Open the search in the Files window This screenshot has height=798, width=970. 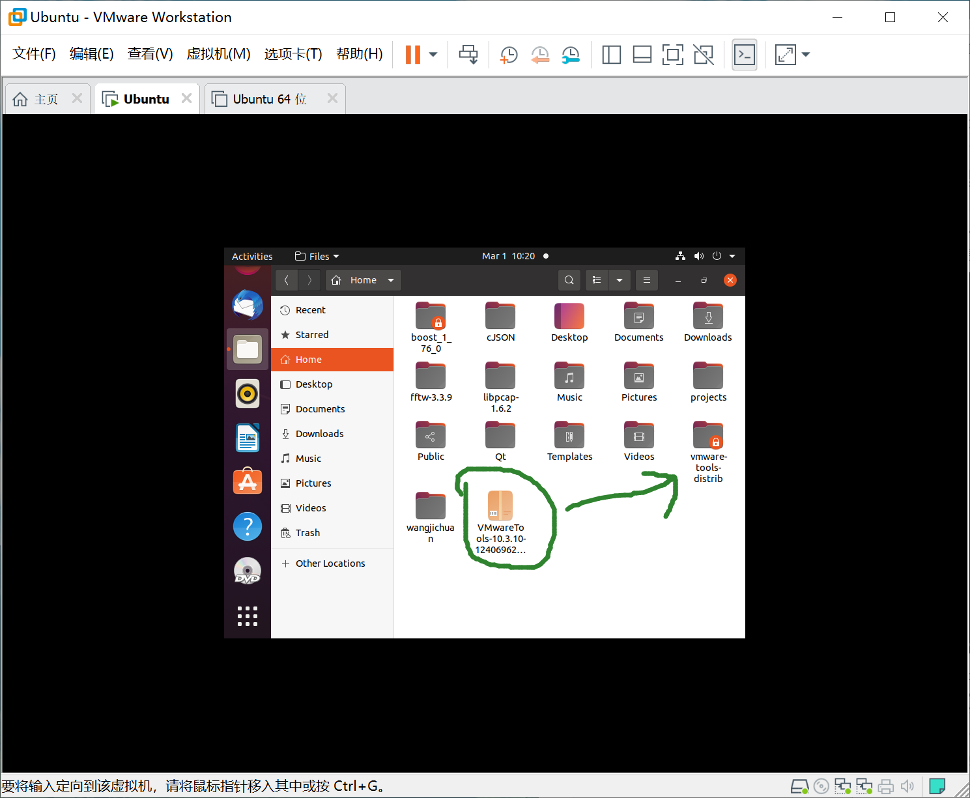(x=569, y=279)
